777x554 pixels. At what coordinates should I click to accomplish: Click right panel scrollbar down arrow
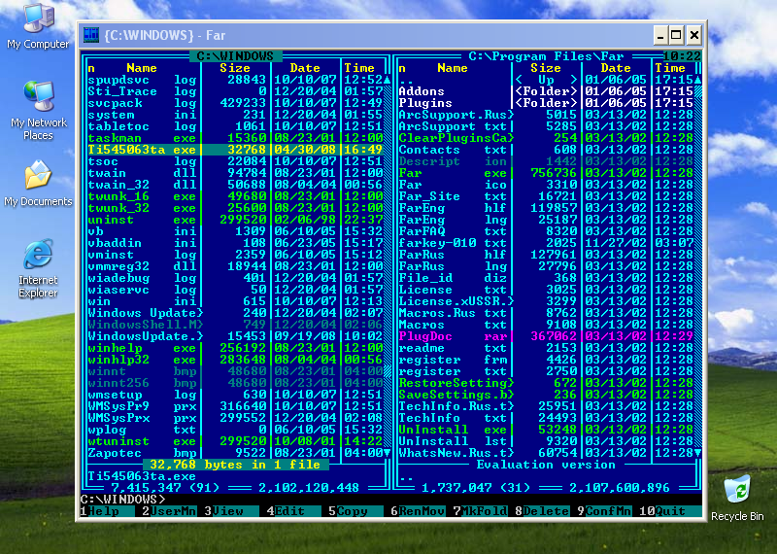point(697,453)
